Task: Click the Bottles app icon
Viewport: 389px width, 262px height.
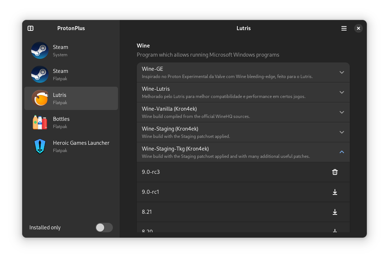Action: (40, 122)
